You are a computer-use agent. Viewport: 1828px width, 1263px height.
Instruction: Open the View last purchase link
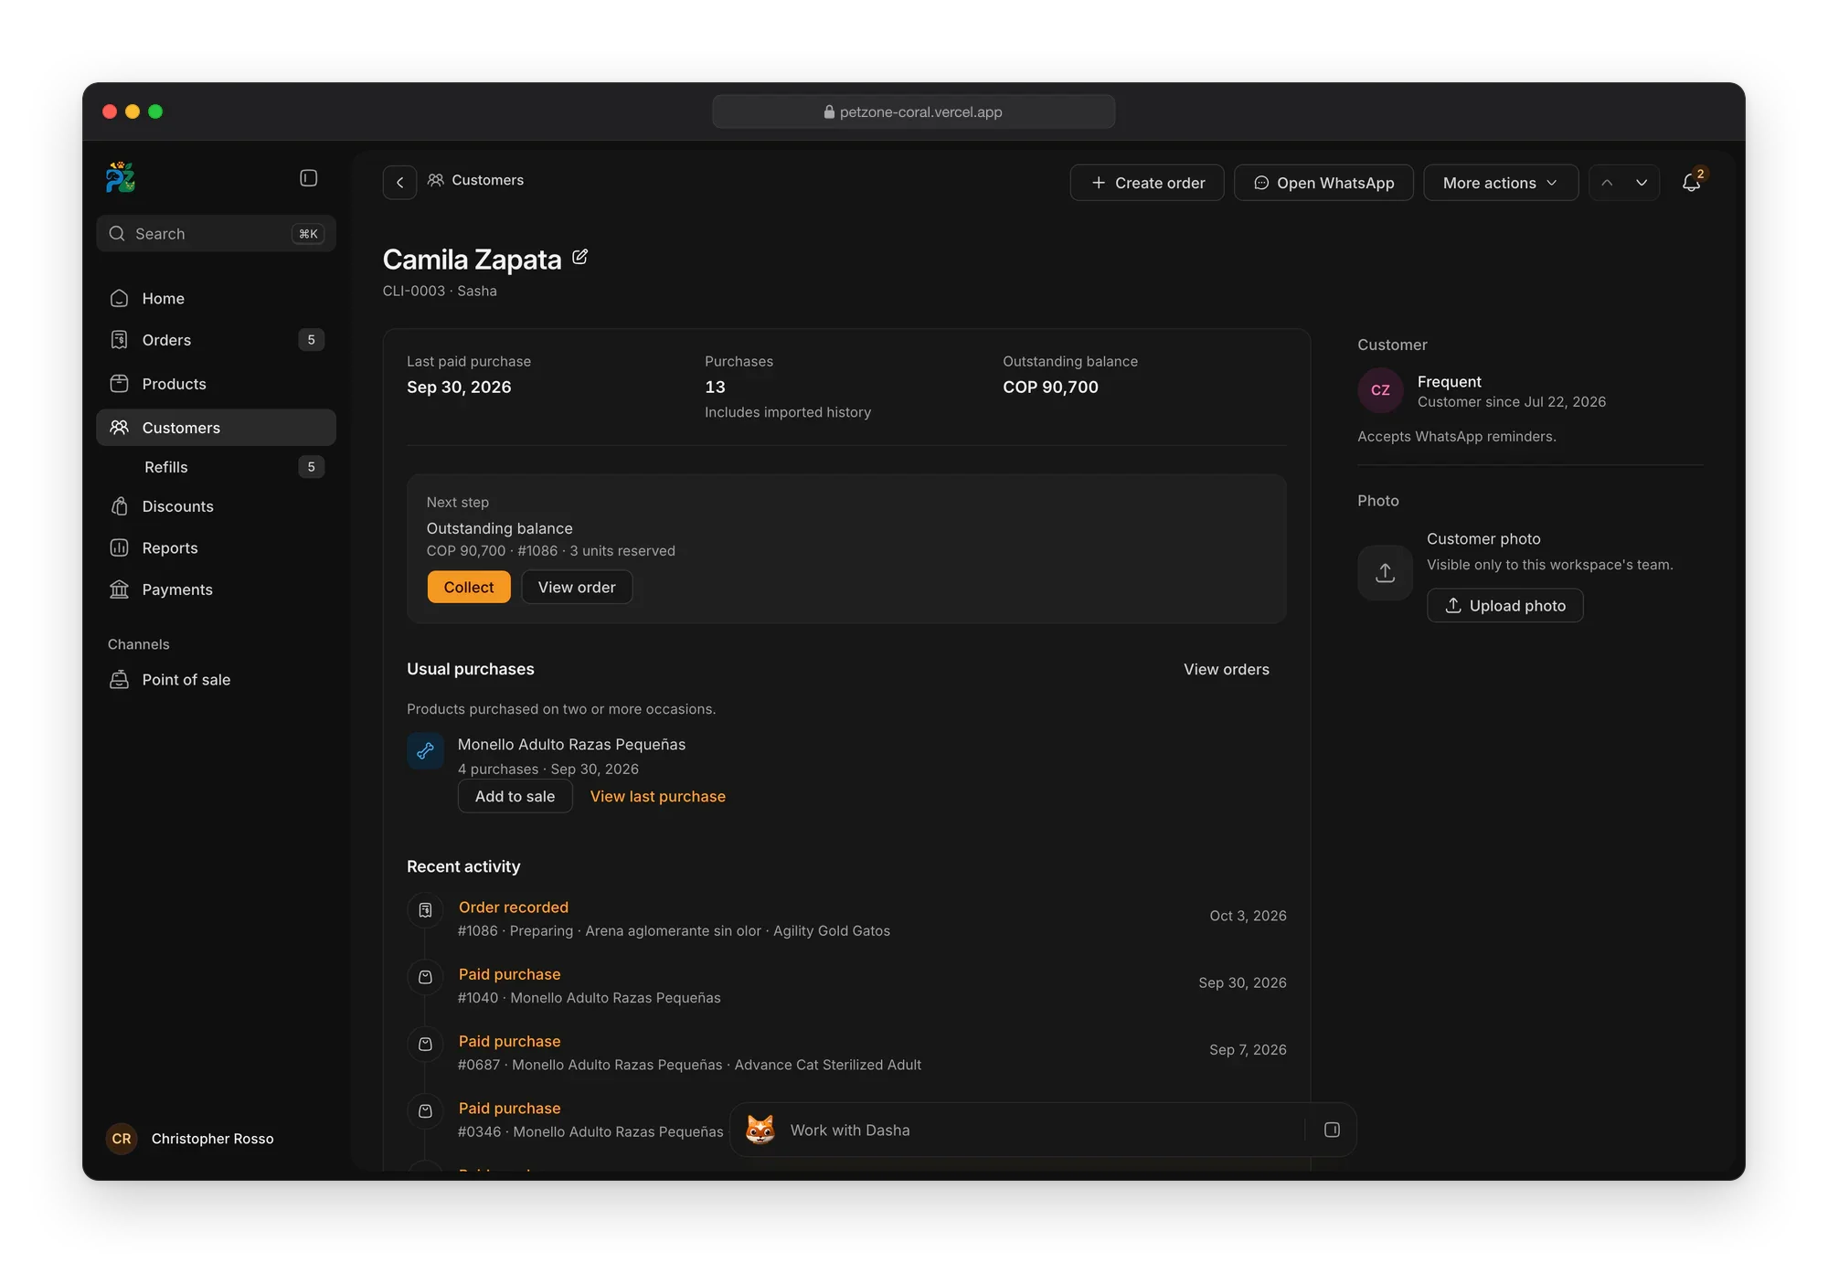point(658,796)
